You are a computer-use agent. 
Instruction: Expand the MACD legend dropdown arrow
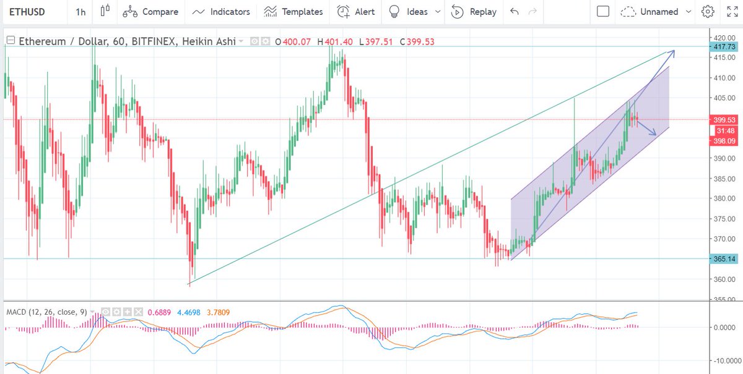(93, 312)
